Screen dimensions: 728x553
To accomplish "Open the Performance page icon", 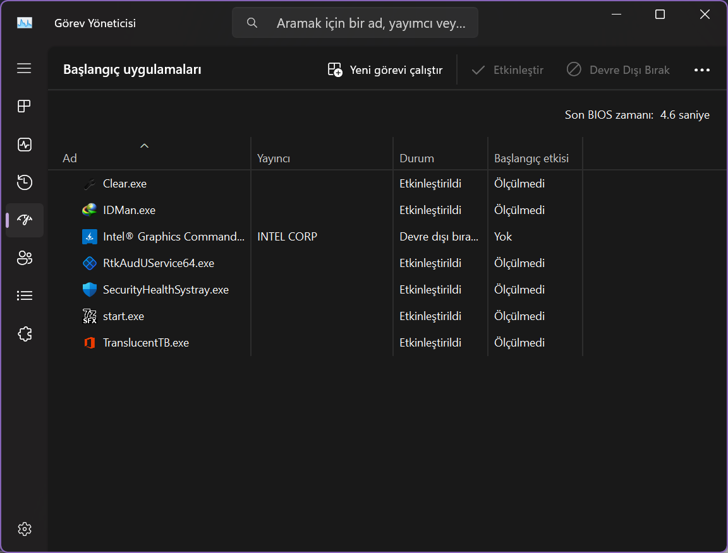I will click(x=24, y=145).
